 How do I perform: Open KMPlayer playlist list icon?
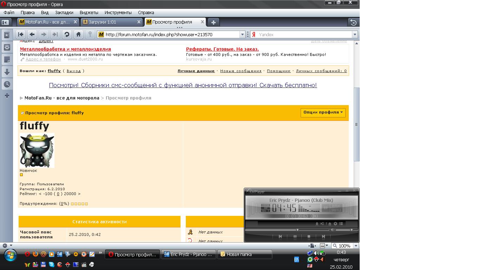(341, 224)
